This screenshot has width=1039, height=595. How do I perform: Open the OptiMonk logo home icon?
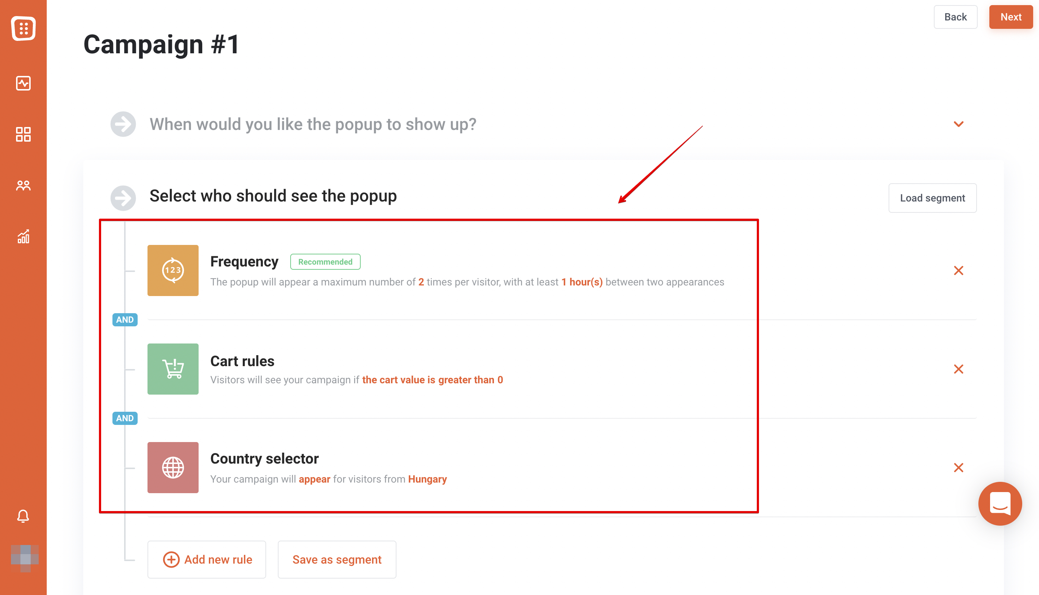[23, 28]
